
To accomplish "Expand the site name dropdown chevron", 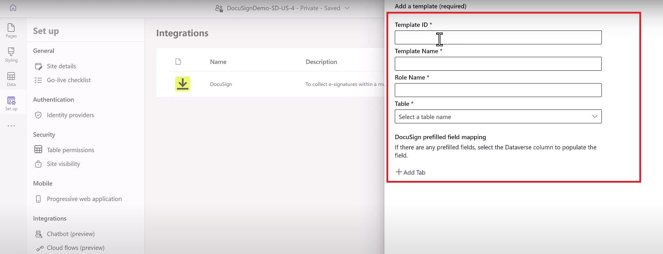I will pos(347,8).
